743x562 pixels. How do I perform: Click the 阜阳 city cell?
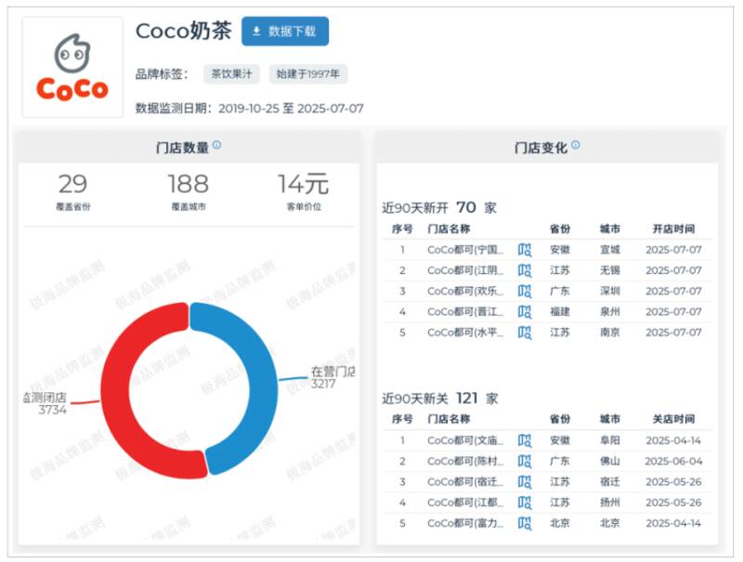pyautogui.click(x=610, y=440)
